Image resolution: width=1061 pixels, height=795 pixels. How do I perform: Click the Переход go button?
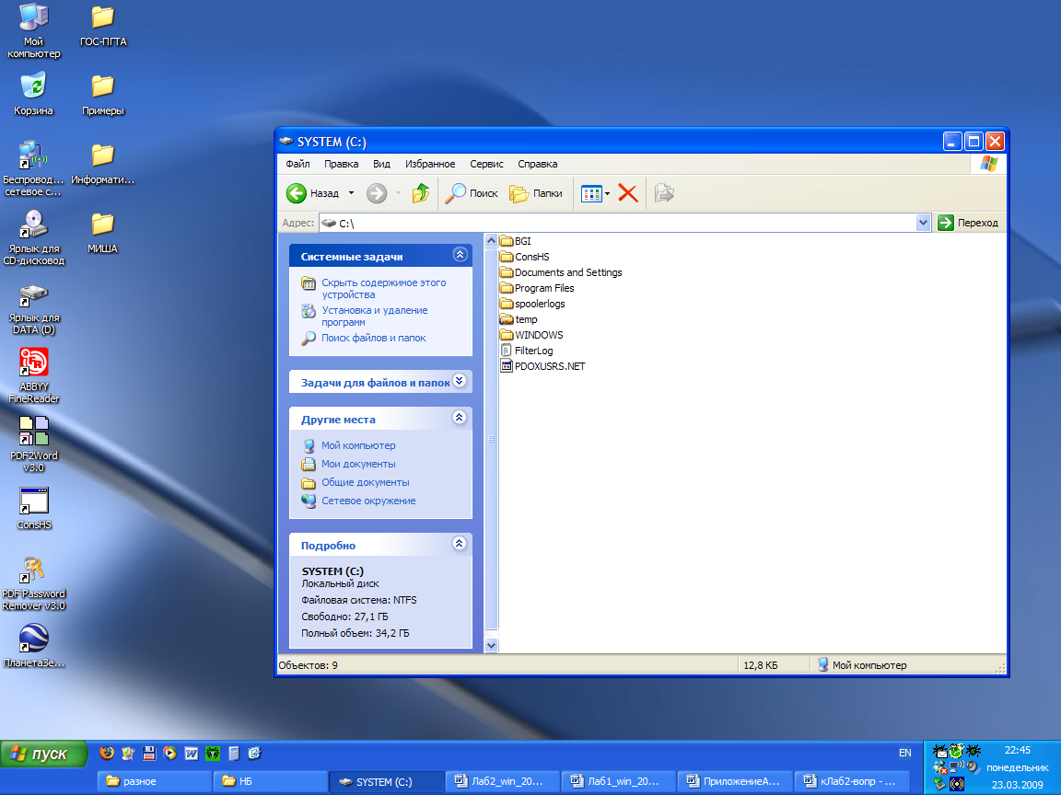point(969,223)
